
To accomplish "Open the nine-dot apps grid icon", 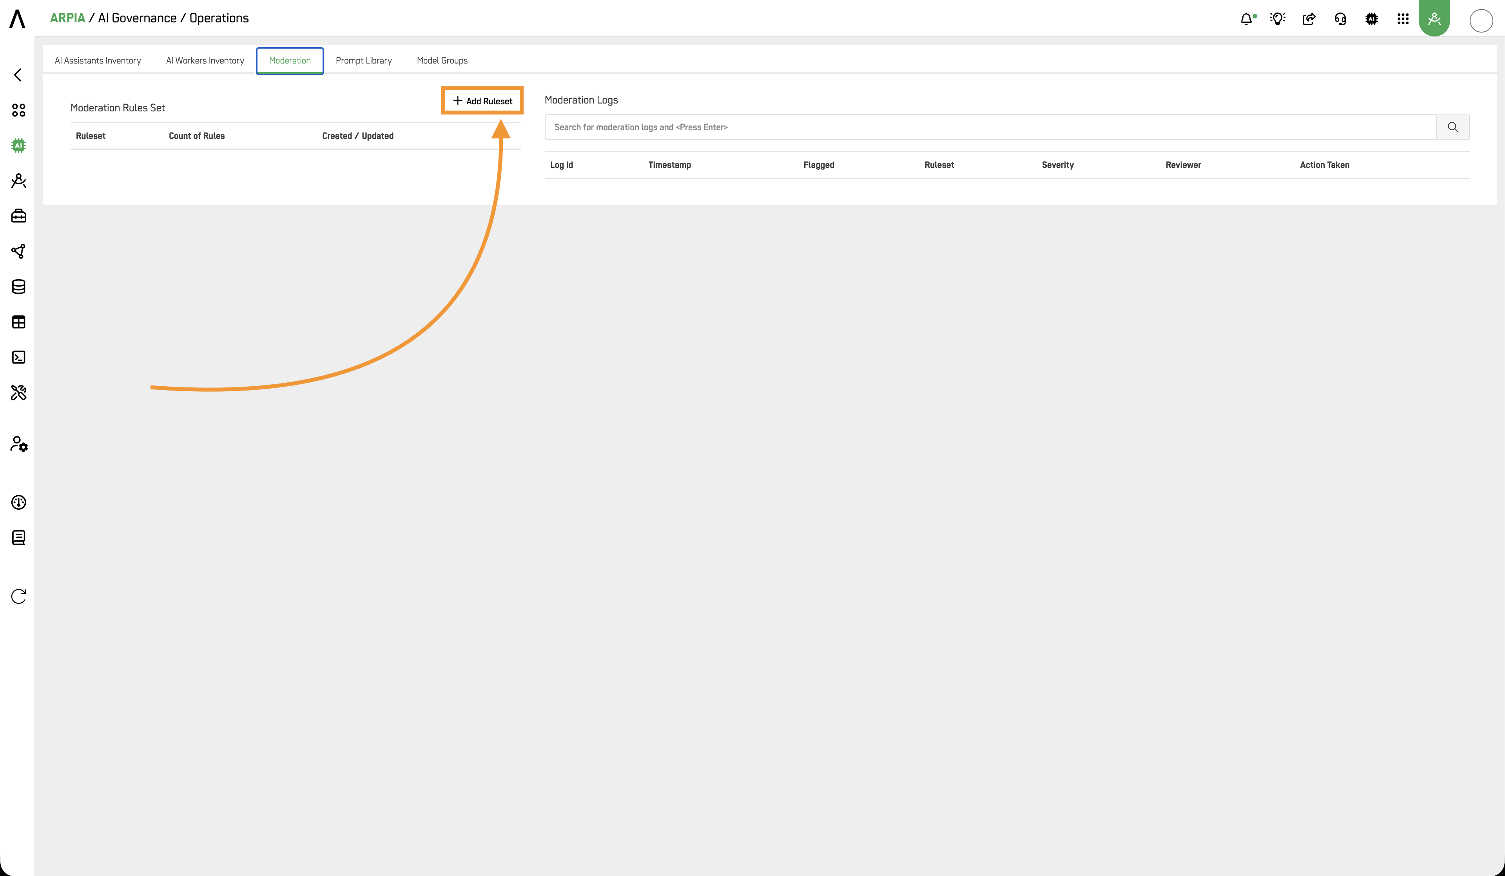I will click(1403, 19).
